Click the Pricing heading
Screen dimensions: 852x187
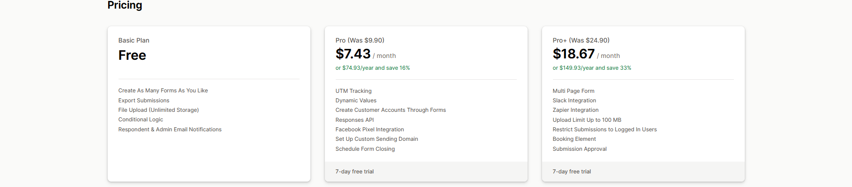(125, 5)
